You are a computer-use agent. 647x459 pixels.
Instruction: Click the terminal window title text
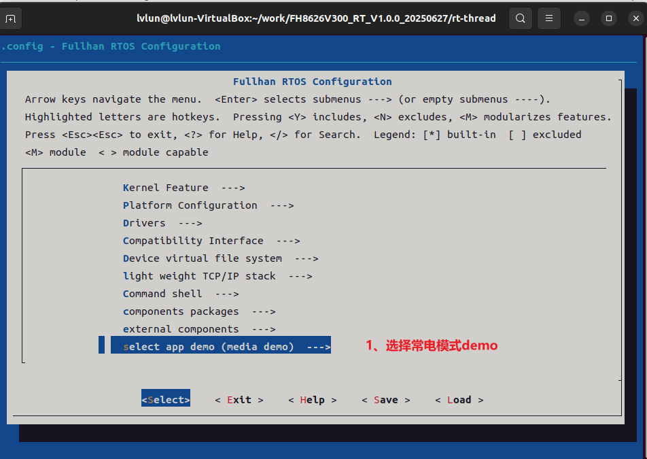point(316,18)
